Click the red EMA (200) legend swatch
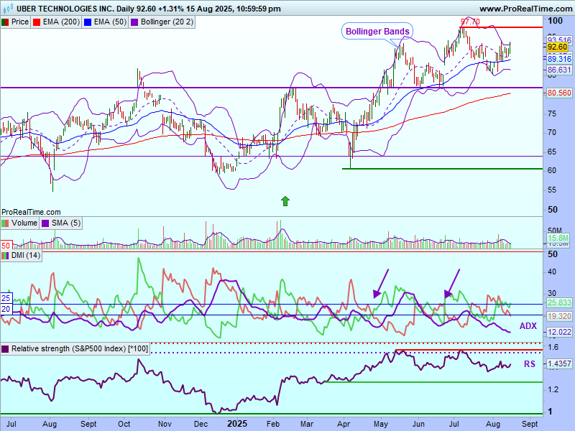Screen dimensions: 575x431 pos(37,22)
